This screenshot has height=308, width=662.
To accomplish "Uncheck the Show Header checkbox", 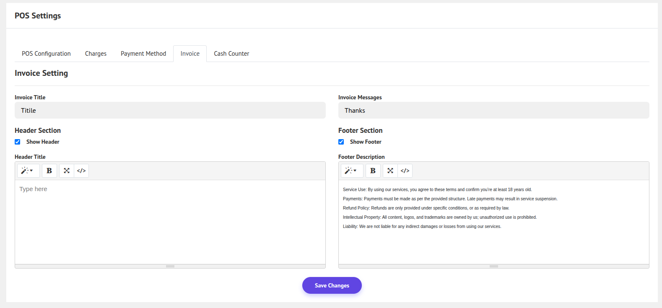I will [x=18, y=142].
